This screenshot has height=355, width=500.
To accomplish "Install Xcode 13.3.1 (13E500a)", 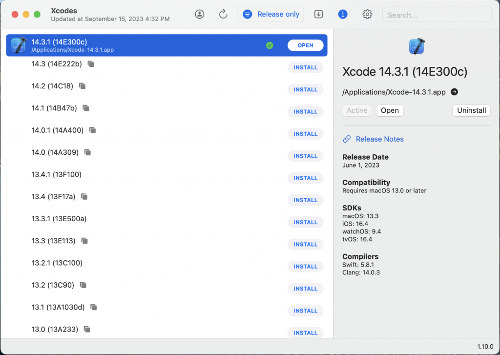I will [306, 222].
